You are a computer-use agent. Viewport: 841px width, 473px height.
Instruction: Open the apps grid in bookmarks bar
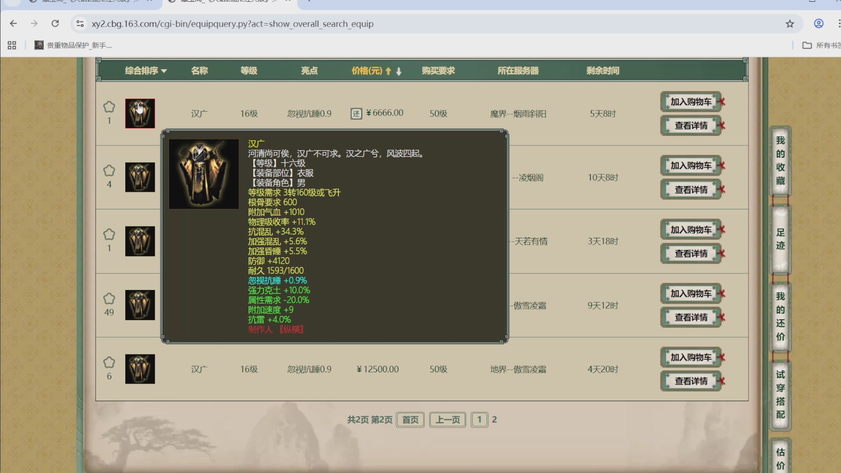(12, 45)
